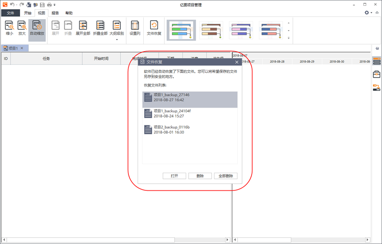Click the 2018-08-28 timeline date
Screen dimensions: 382x244
[277, 62]
